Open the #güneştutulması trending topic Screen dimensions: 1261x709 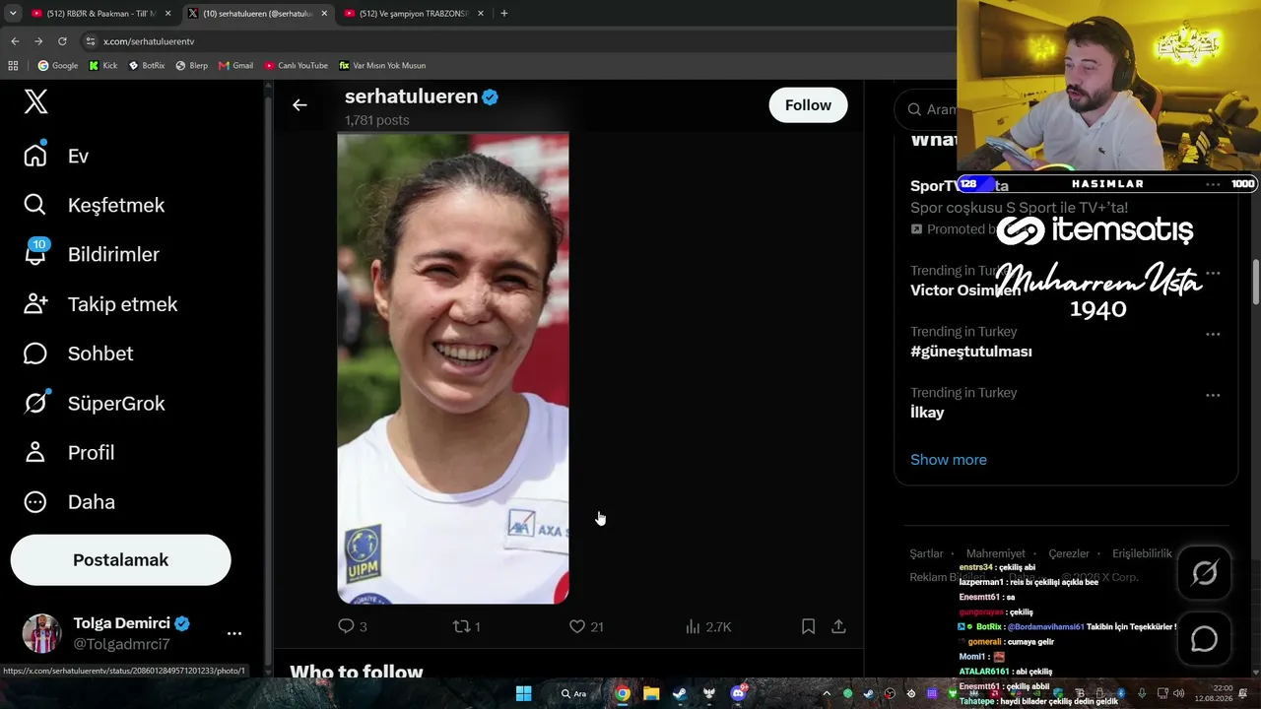click(x=971, y=352)
